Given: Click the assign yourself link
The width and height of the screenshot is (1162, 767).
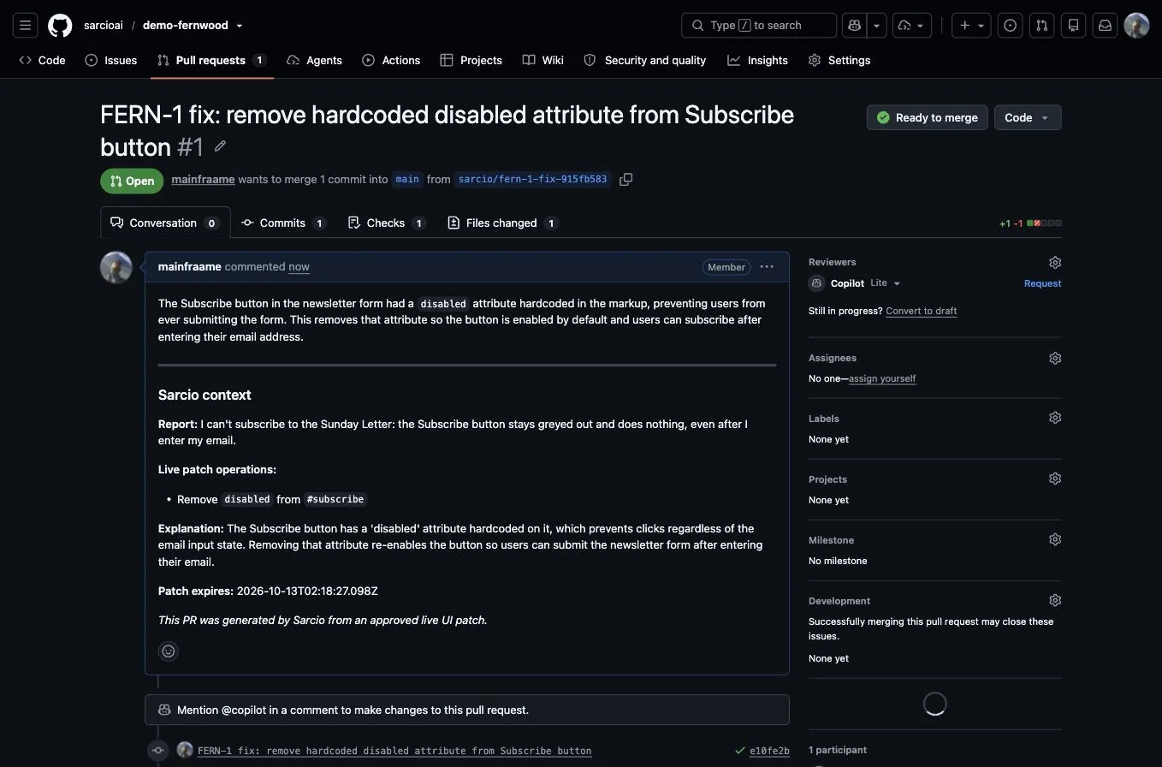Looking at the screenshot, I should click(882, 378).
